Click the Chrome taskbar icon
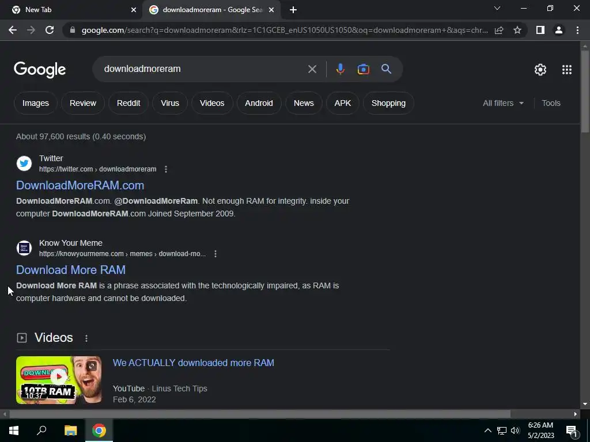This screenshot has width=590, height=442. coord(99,430)
